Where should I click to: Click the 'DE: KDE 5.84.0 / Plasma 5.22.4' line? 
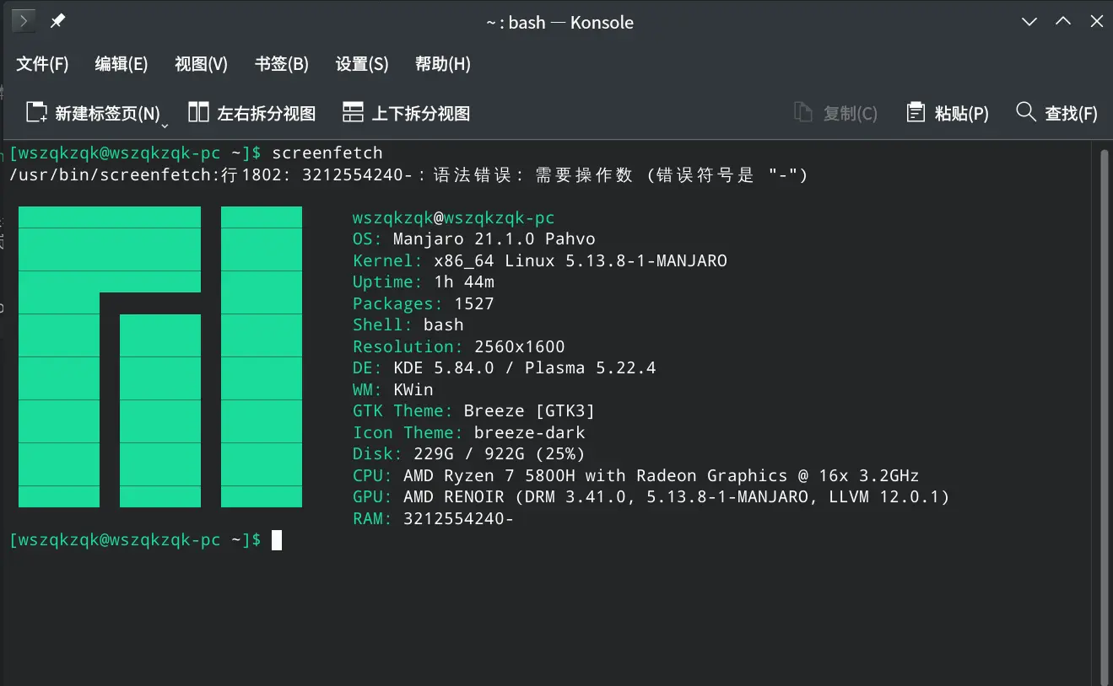point(505,368)
